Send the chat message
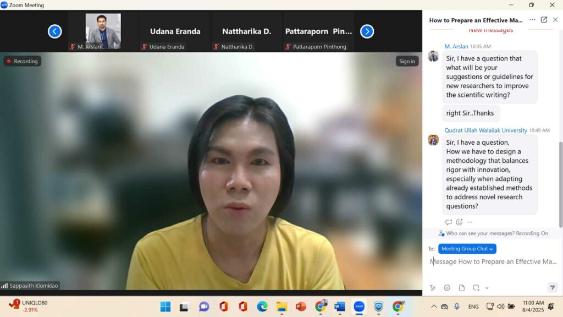 552,288
